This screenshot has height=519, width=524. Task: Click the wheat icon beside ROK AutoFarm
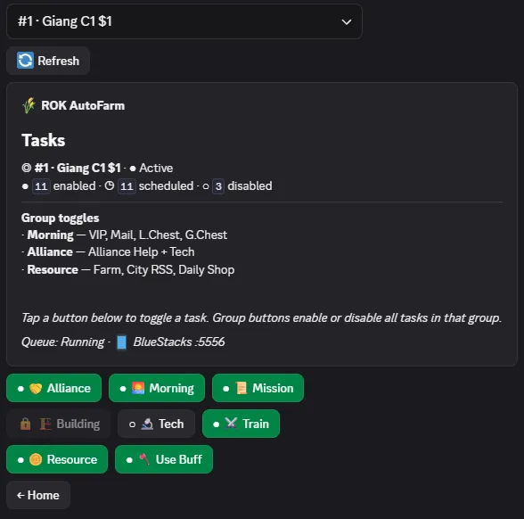click(29, 105)
